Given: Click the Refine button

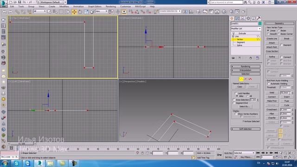Looking at the screenshot, I should (272, 57).
